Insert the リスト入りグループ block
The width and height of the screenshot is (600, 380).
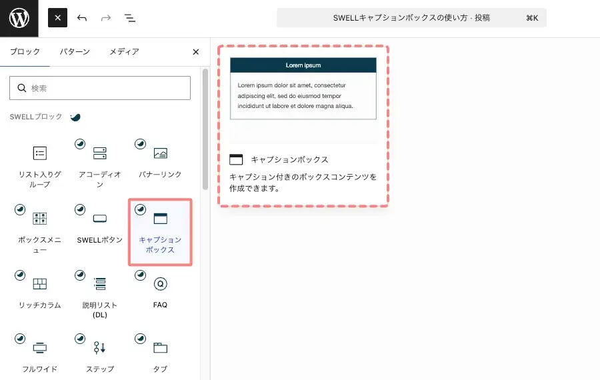[40, 166]
